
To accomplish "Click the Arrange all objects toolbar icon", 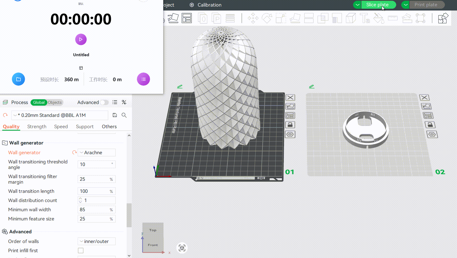I will (187, 18).
